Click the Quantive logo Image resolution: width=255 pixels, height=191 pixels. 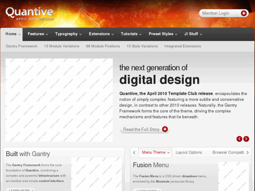pos(29,14)
